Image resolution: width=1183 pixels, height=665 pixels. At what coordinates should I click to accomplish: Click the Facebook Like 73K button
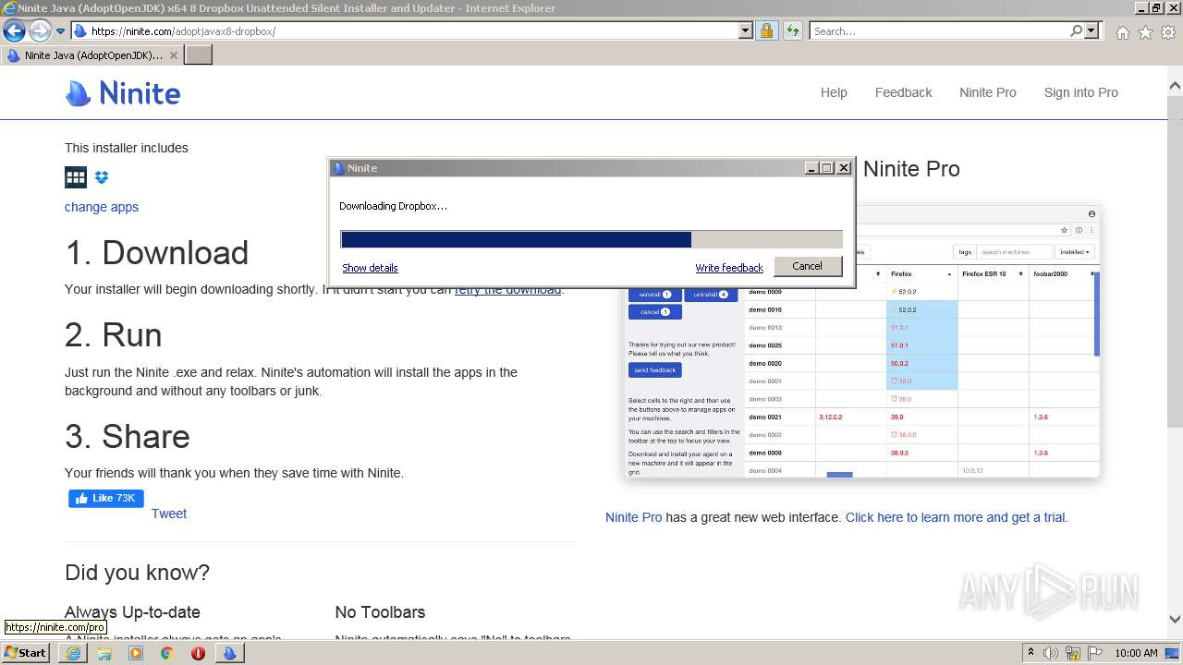point(106,499)
